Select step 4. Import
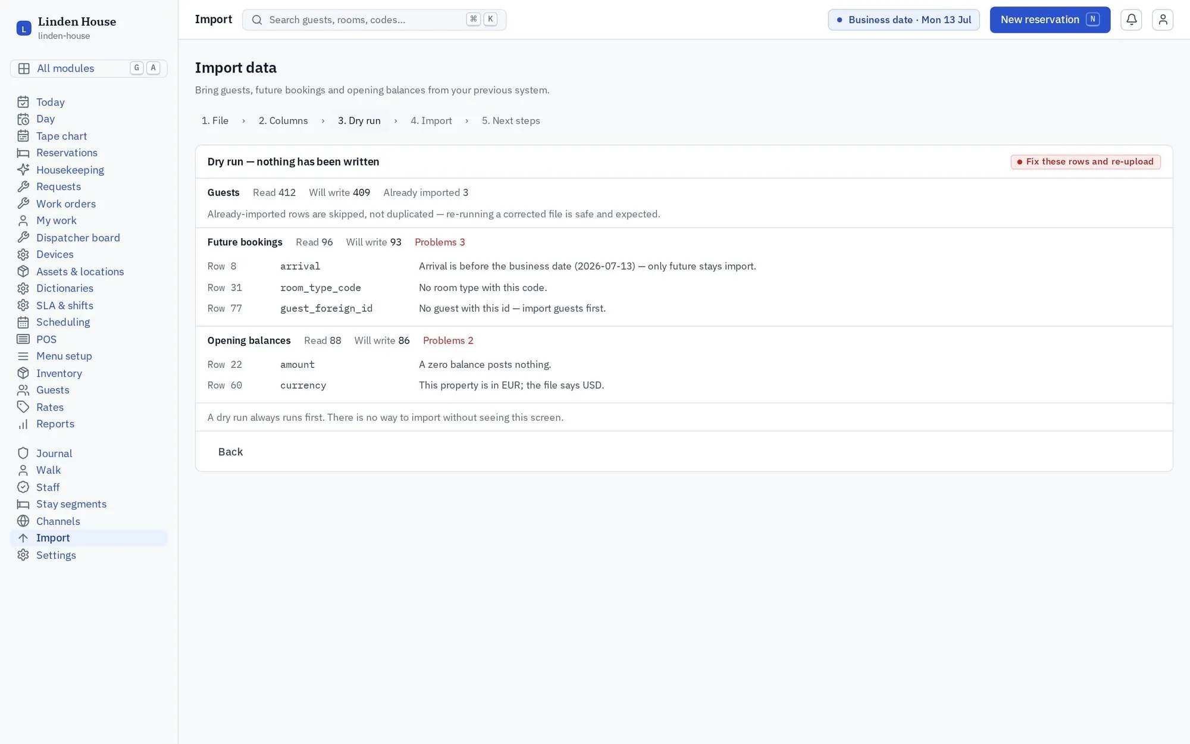 431,121
